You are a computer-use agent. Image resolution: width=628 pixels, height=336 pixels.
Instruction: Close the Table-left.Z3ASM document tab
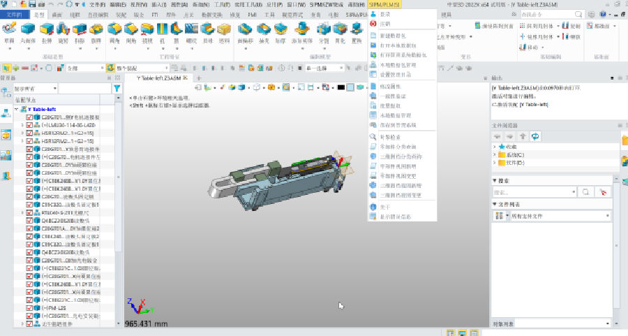coord(186,78)
